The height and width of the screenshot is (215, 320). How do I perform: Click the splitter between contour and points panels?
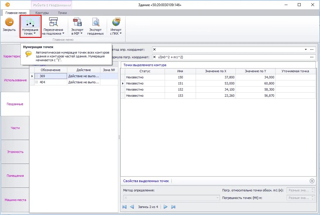coord(119,137)
